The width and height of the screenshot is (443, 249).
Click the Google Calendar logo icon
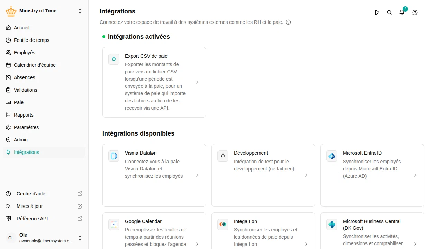(x=114, y=224)
